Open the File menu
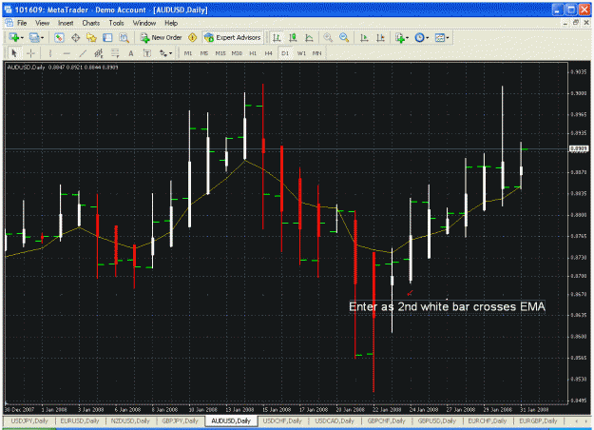 pos(22,23)
